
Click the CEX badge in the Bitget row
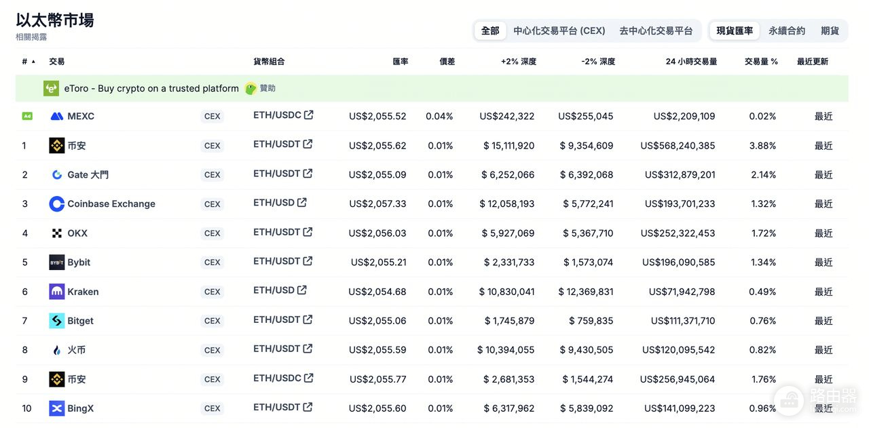[x=212, y=321]
